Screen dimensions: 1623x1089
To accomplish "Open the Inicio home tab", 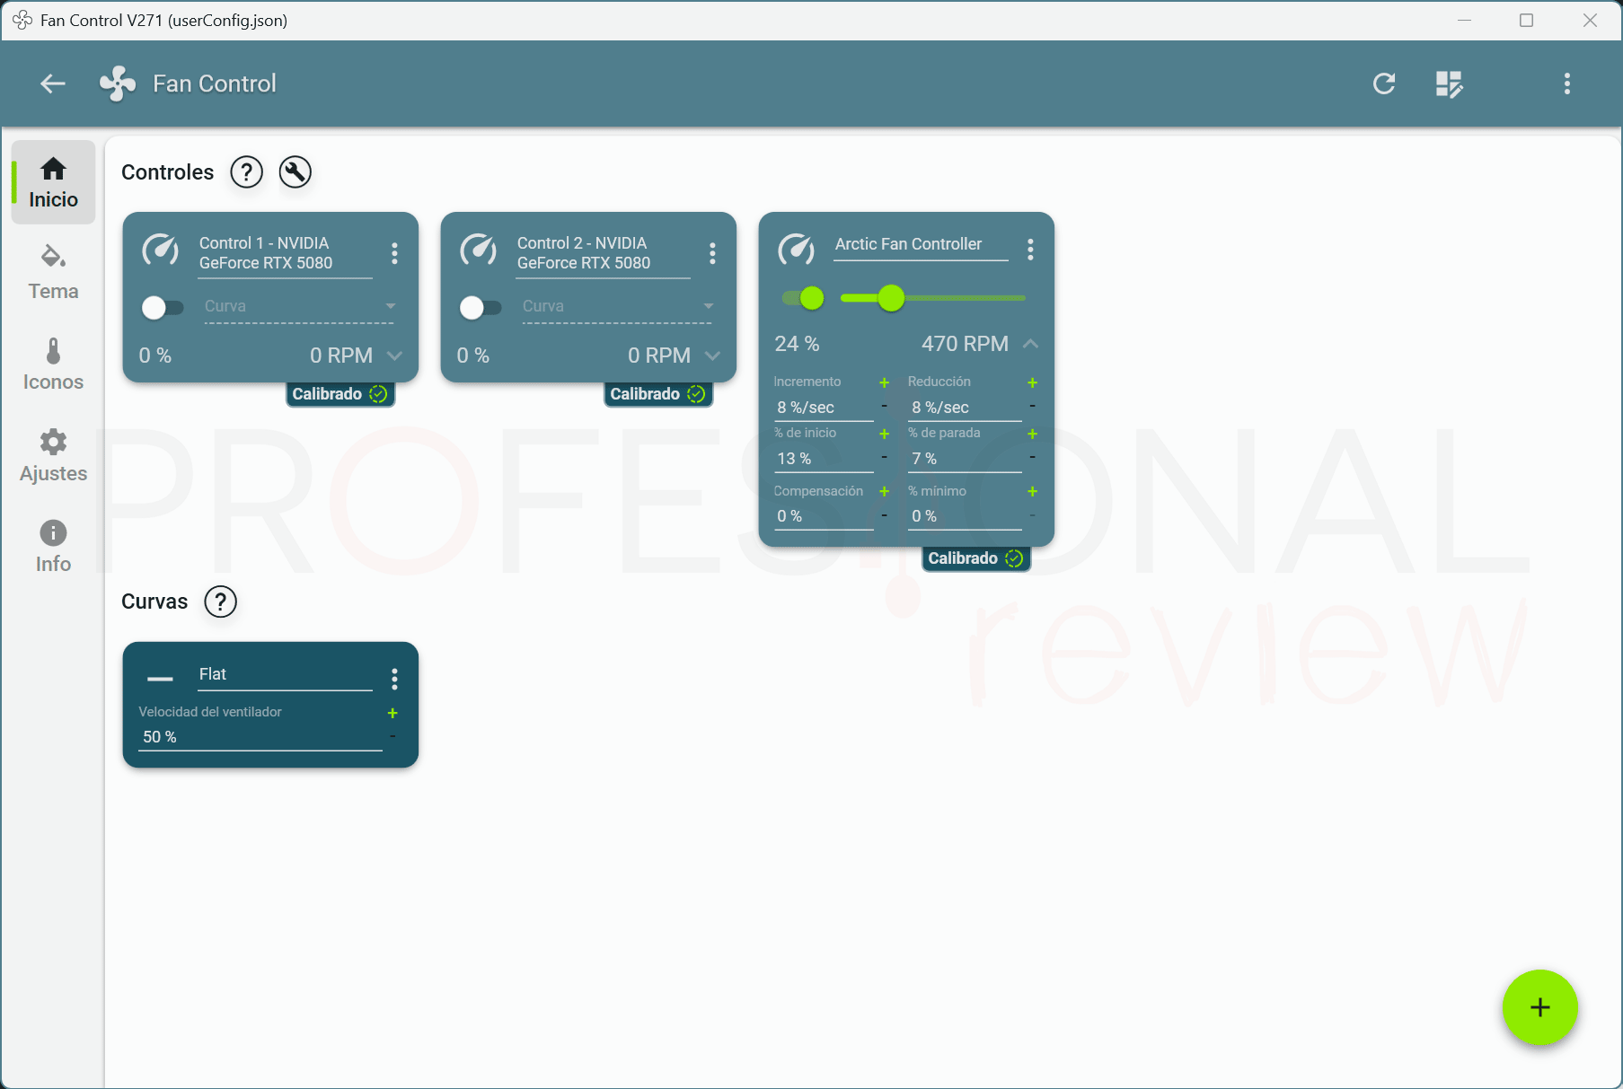I will pyautogui.click(x=53, y=182).
